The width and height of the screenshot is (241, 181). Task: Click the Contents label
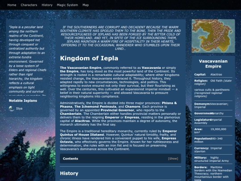point(71,159)
